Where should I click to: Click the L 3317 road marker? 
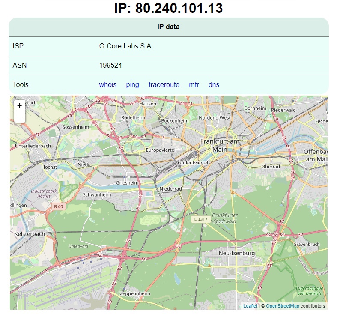coord(200,219)
